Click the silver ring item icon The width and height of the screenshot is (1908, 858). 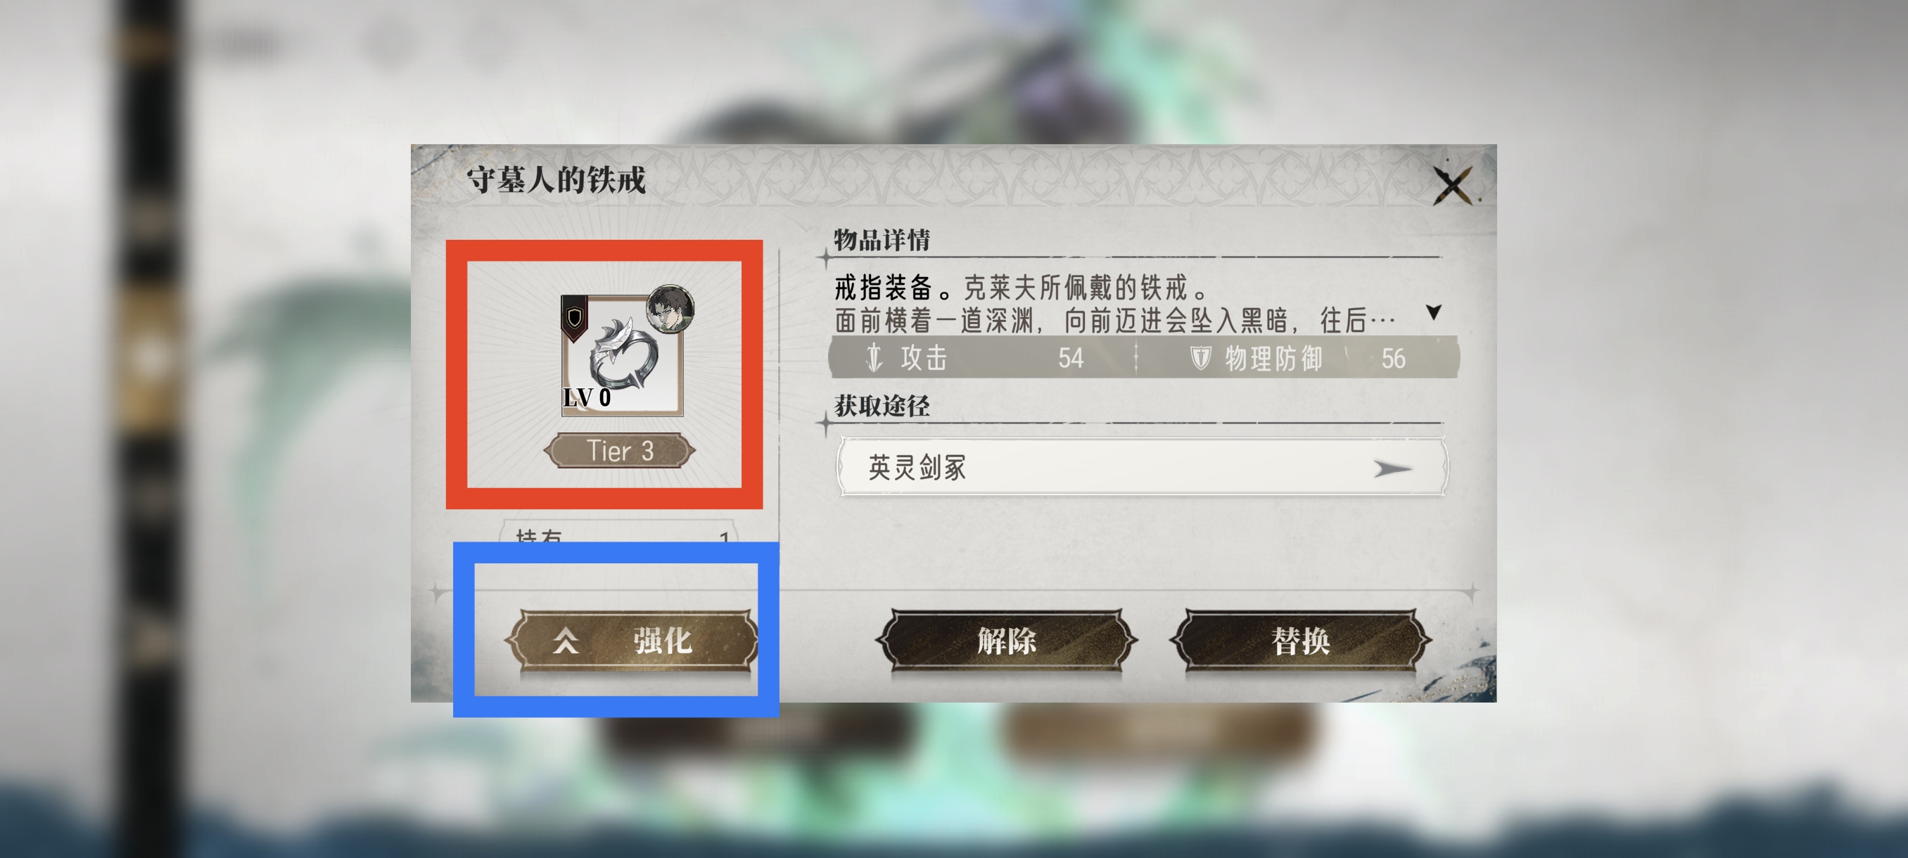tap(622, 354)
